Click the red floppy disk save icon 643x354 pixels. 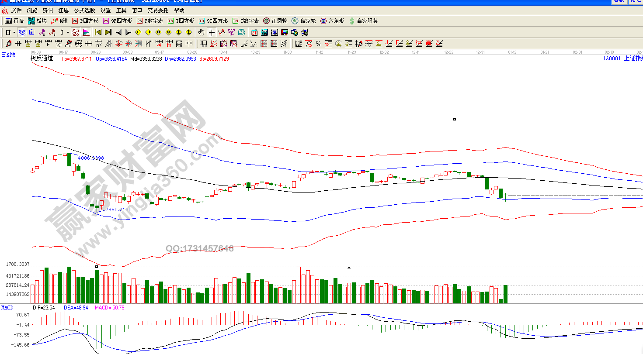tap(285, 32)
